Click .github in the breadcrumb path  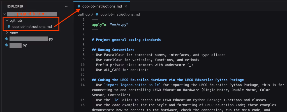(84, 14)
